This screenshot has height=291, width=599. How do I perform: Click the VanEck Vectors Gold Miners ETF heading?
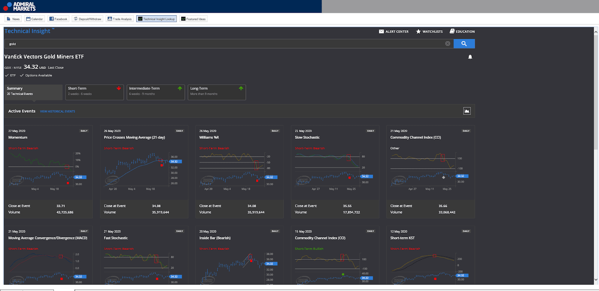(x=44, y=57)
